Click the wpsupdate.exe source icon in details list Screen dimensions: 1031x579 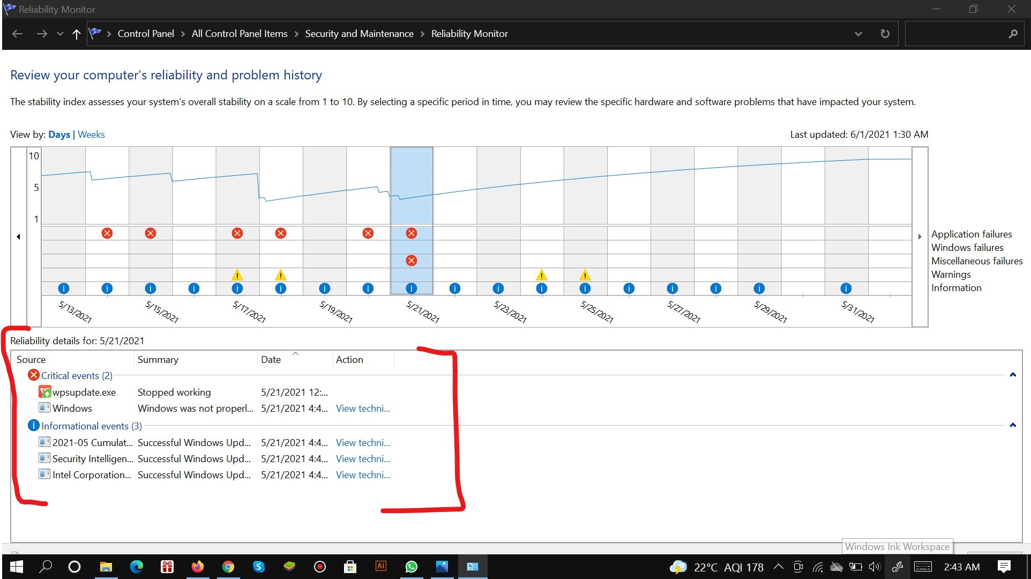coord(46,392)
